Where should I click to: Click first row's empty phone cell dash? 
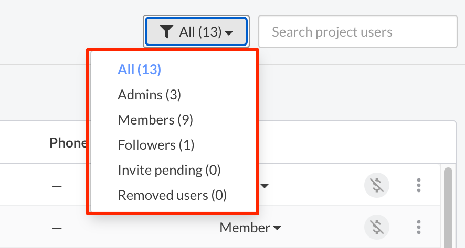point(57,186)
